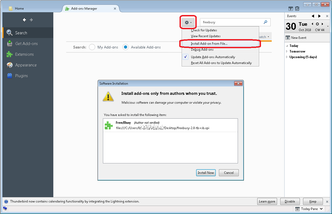The height and width of the screenshot is (214, 332).
Task: Select Install Add-on From File...
Action: point(220,44)
